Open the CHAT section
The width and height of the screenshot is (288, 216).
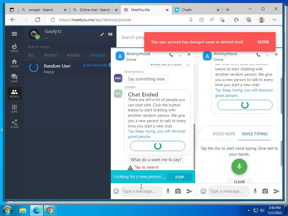(x=14, y=78)
